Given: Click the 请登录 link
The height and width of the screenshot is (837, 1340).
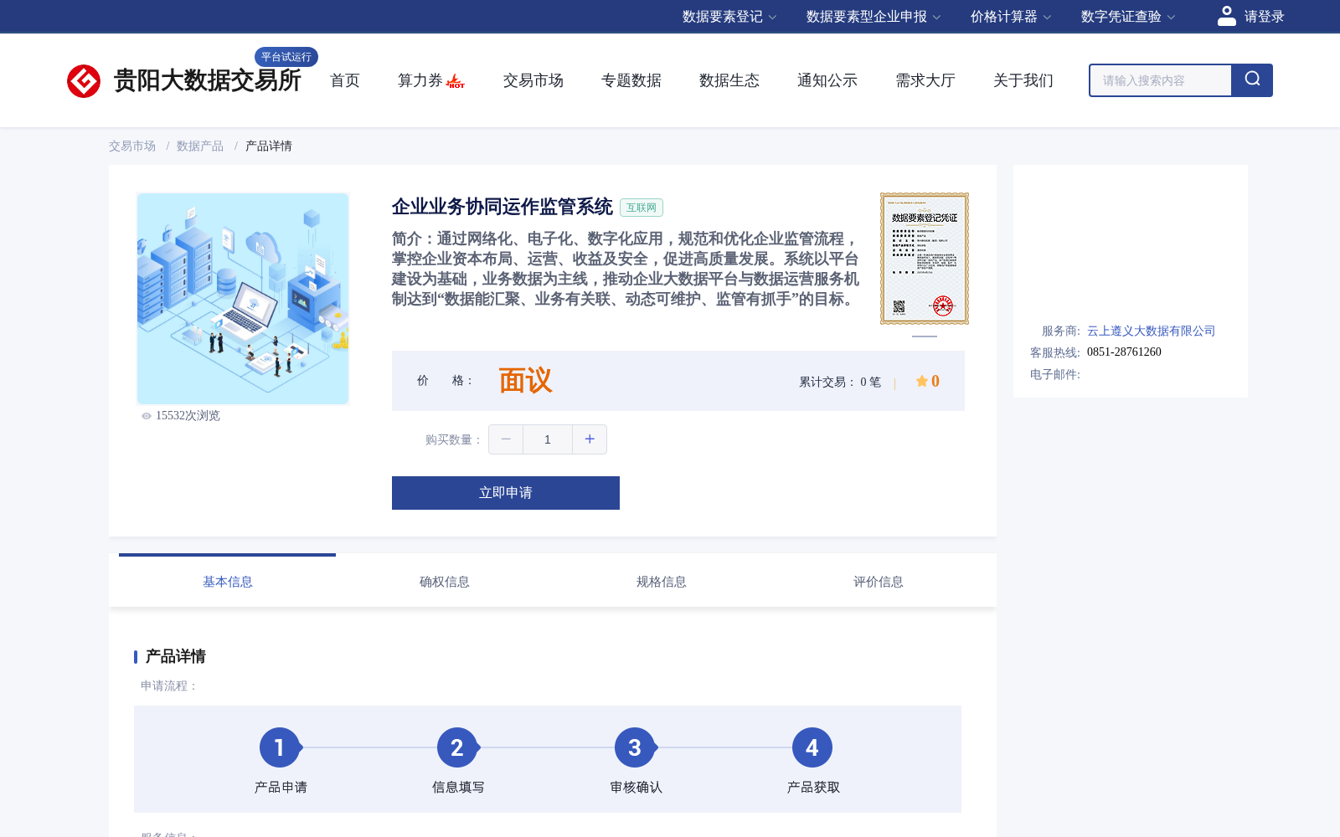Looking at the screenshot, I should click(x=1264, y=17).
